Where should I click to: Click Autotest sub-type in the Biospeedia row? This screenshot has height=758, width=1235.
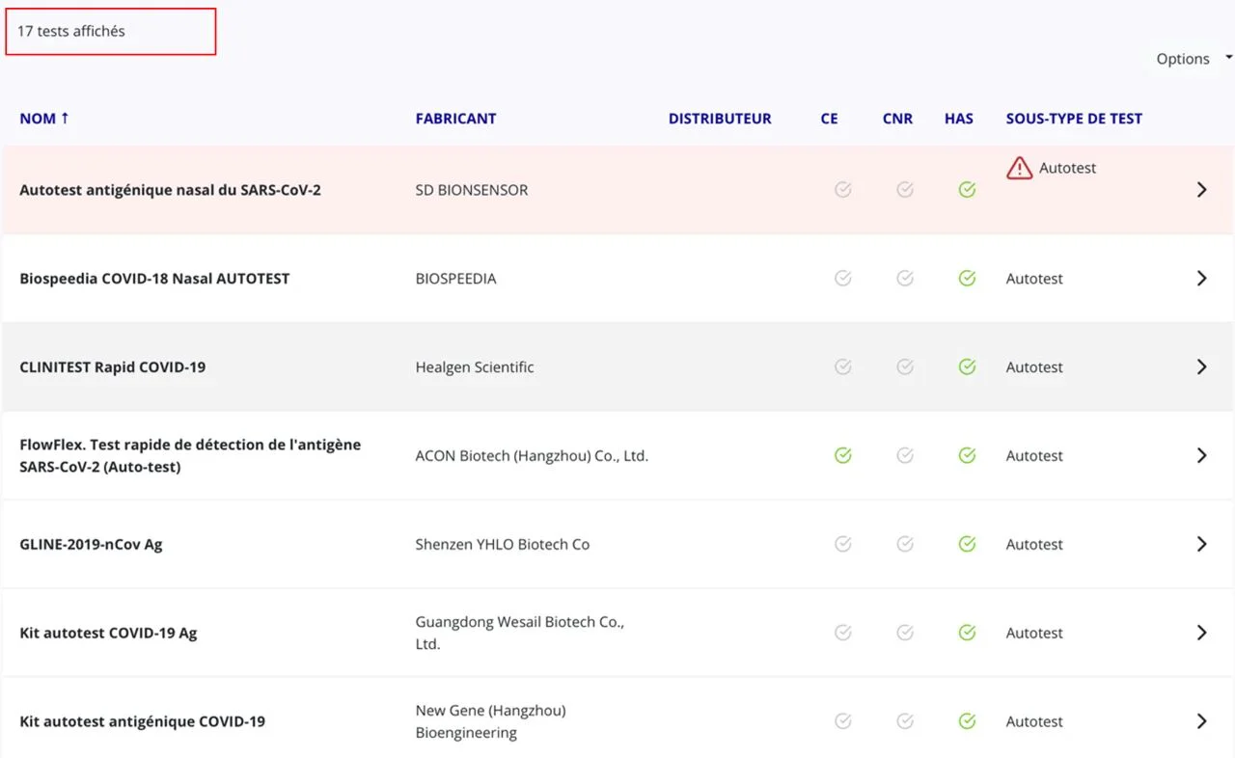click(1034, 279)
